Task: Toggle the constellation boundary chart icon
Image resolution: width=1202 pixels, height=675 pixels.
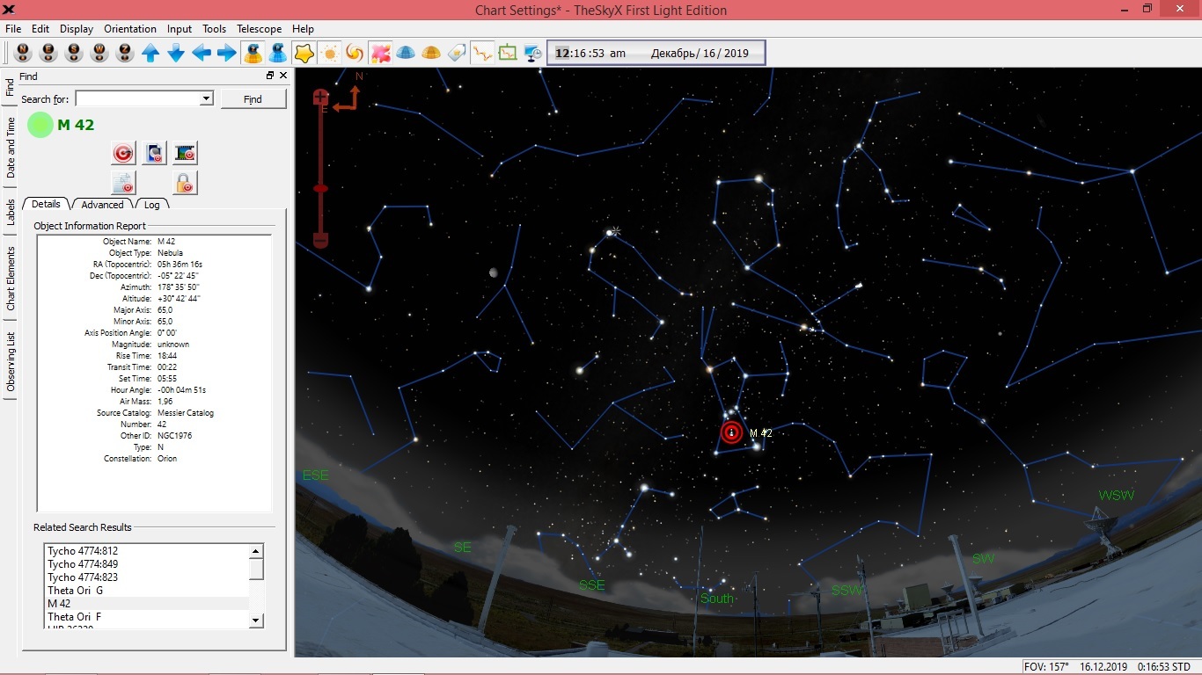Action: pyautogui.click(x=508, y=53)
